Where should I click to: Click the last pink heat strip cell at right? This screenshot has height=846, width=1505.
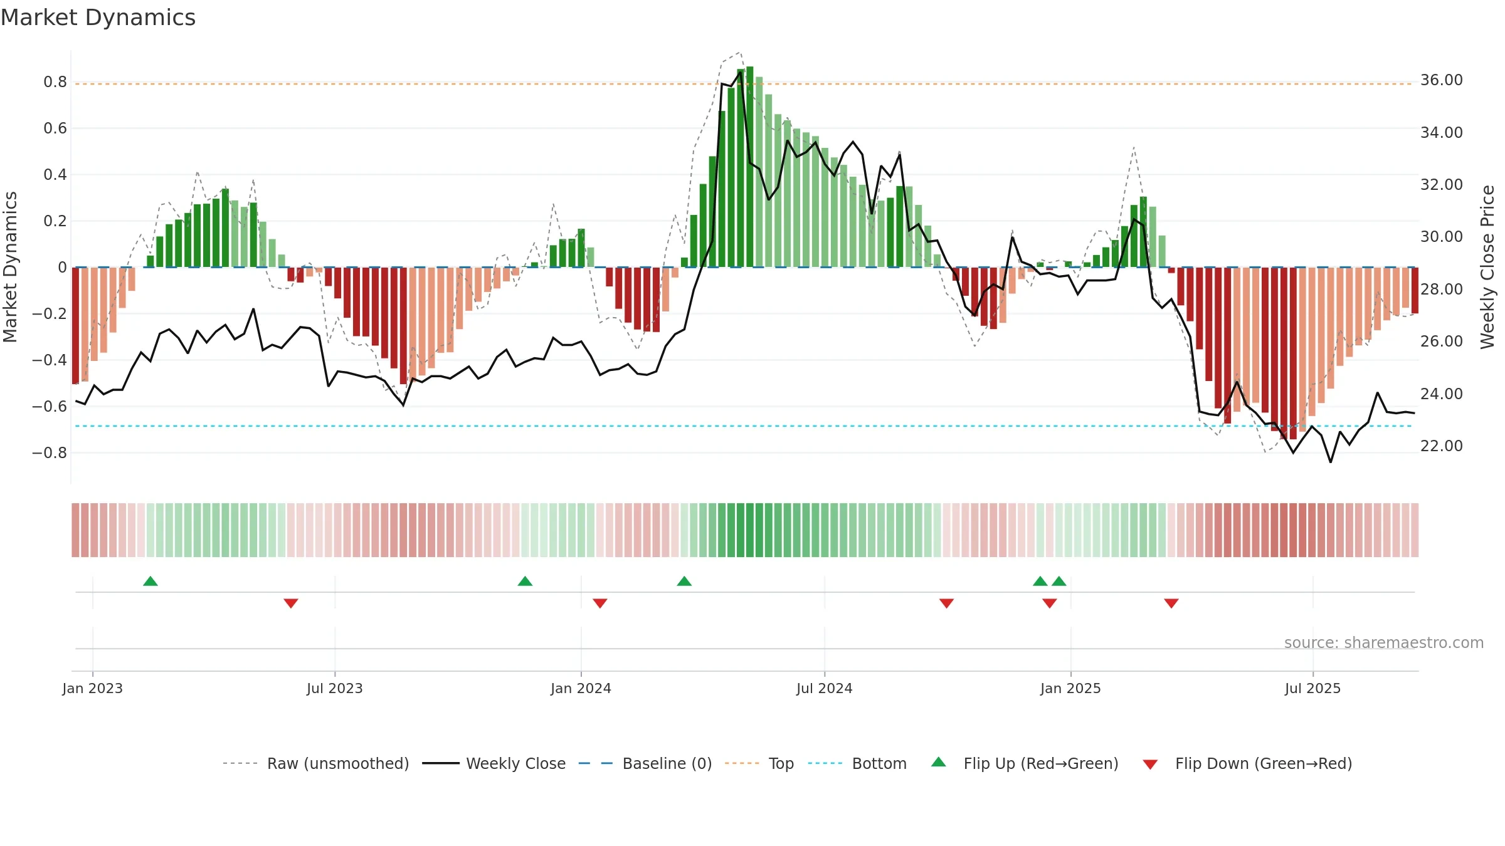1415,530
